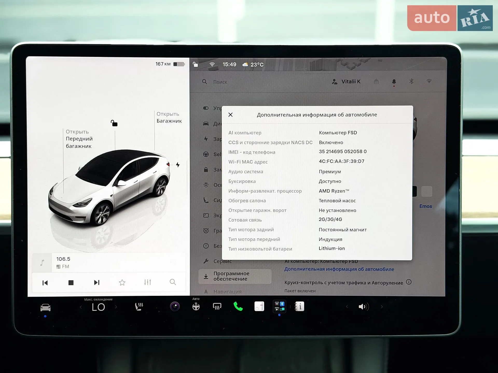
Task: Add station 106.5 to favorites star
Action: pyautogui.click(x=122, y=282)
